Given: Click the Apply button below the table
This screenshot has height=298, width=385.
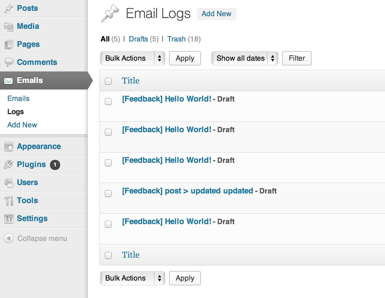Looking at the screenshot, I should [x=185, y=278].
